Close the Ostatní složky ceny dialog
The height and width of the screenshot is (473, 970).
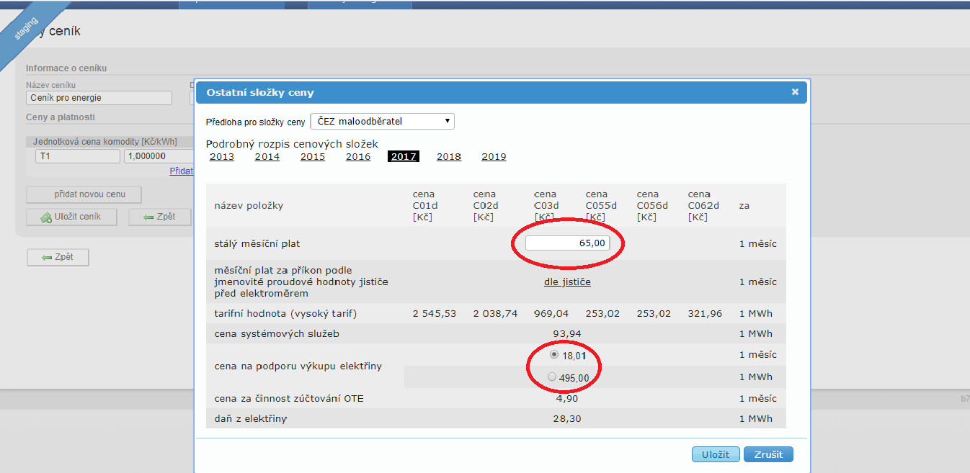(795, 92)
